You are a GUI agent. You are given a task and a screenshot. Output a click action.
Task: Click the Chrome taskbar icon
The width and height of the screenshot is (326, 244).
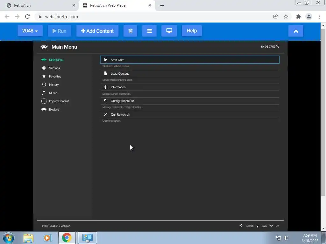67,238
